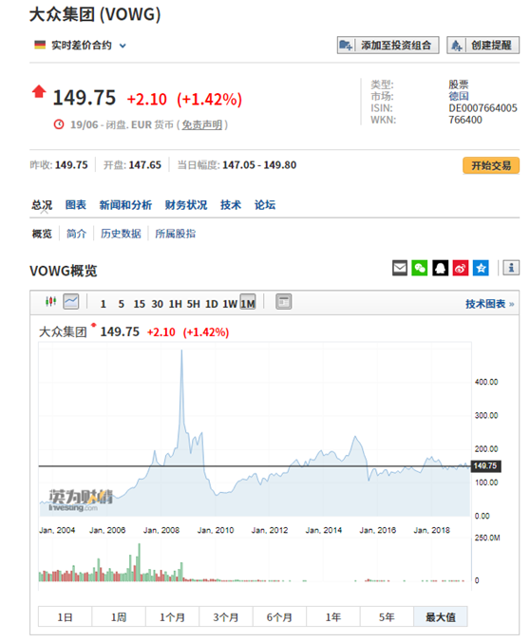Click 添加至投资组合 button

(x=388, y=45)
